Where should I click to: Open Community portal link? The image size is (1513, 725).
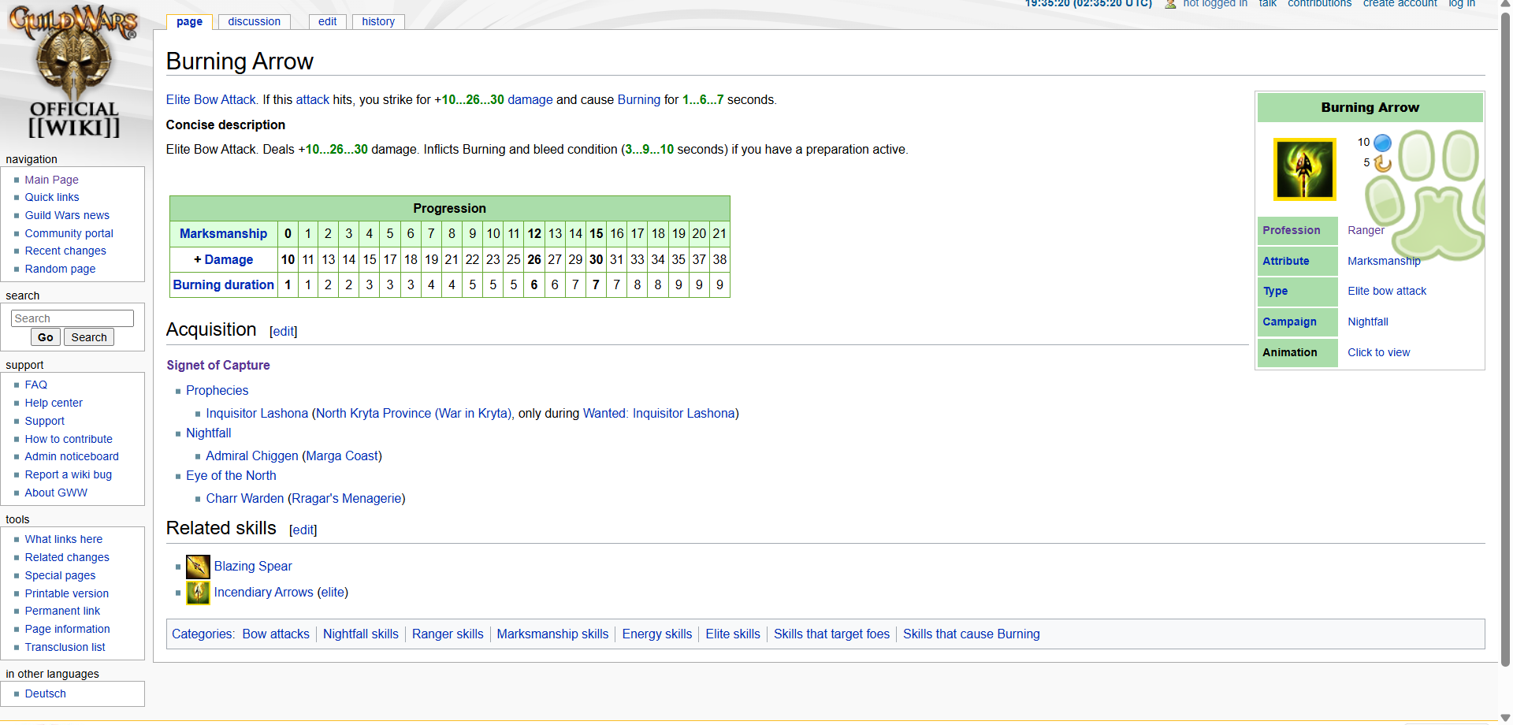69,233
